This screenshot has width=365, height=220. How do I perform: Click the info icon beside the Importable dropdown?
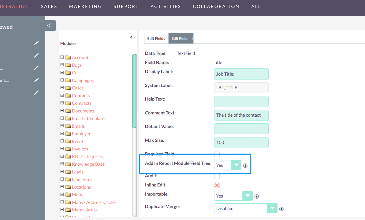coord(257,196)
